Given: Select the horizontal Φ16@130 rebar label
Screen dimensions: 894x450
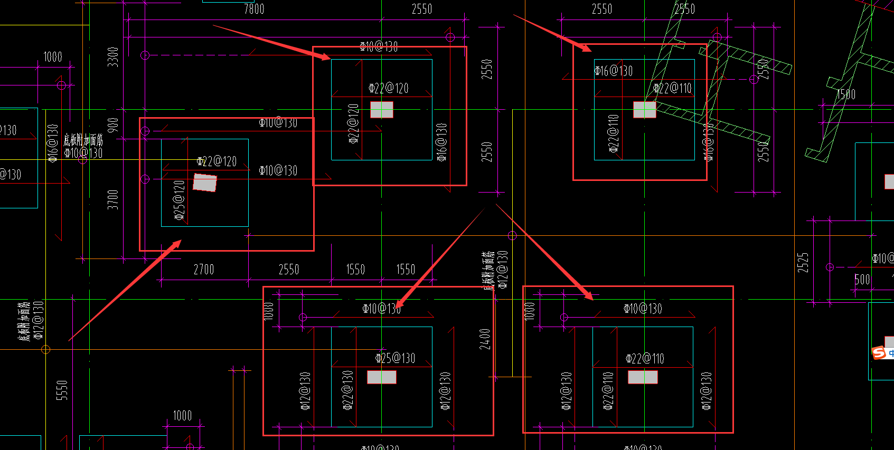Looking at the screenshot, I should click(613, 71).
